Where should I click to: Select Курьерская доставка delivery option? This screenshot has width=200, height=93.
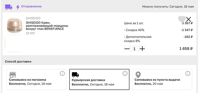(x=99, y=79)
